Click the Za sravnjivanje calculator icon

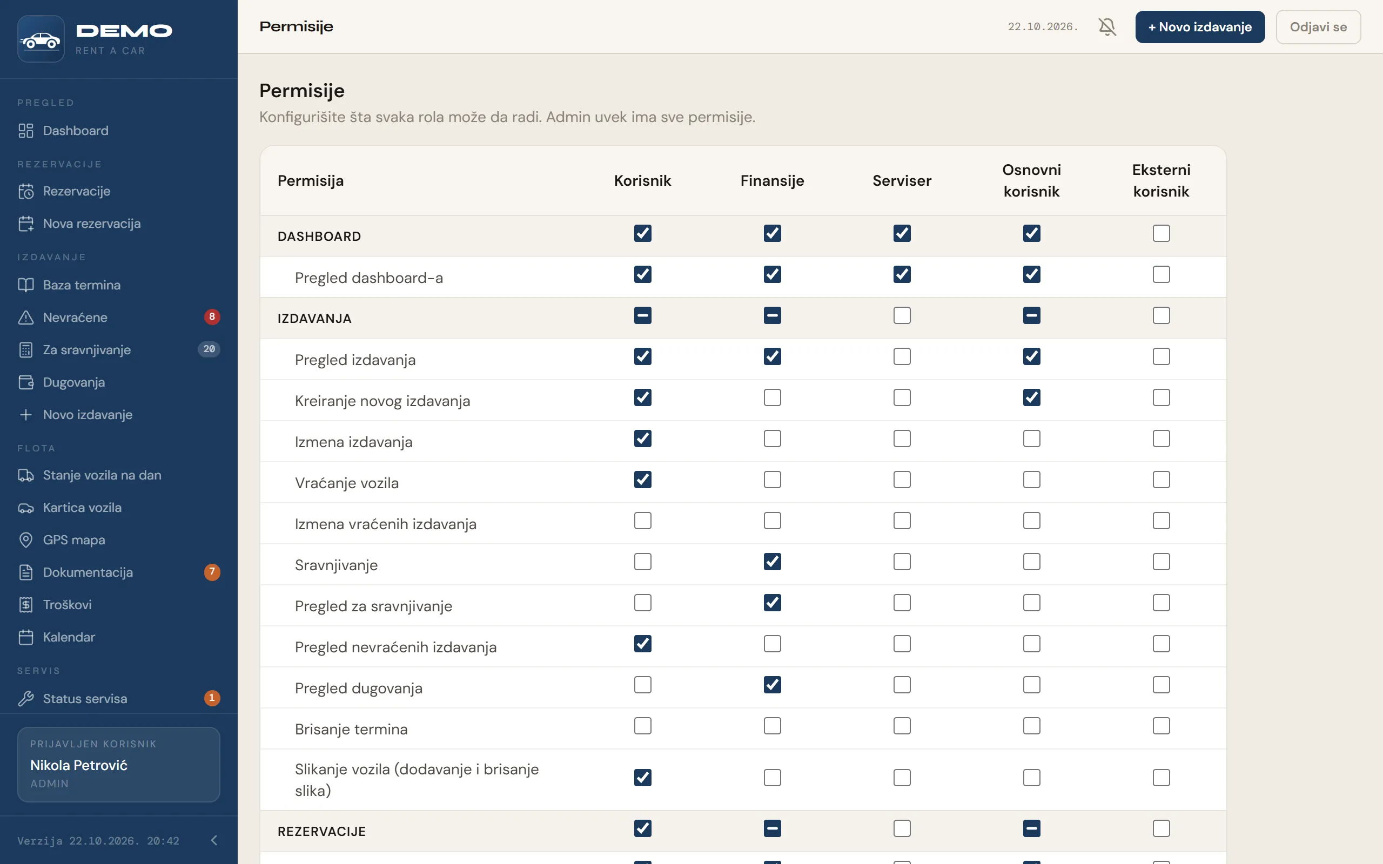(26, 350)
